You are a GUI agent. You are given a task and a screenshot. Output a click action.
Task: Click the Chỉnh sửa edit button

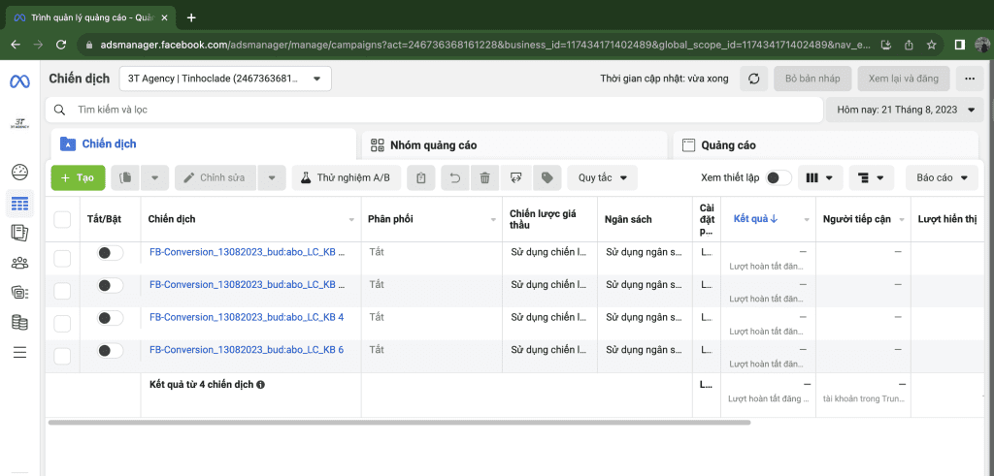[x=216, y=177]
